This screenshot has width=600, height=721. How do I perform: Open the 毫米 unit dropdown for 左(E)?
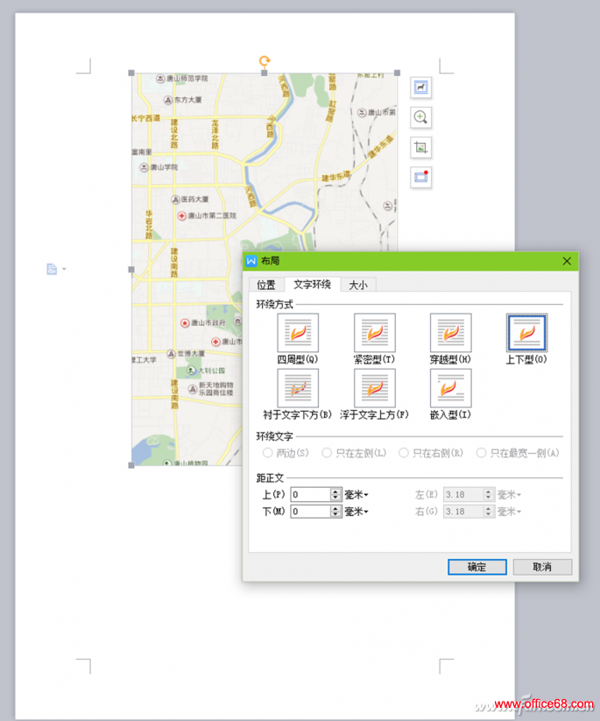click(x=509, y=495)
